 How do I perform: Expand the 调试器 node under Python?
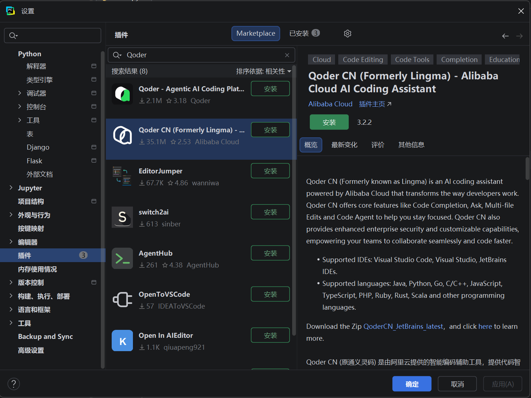click(x=20, y=93)
